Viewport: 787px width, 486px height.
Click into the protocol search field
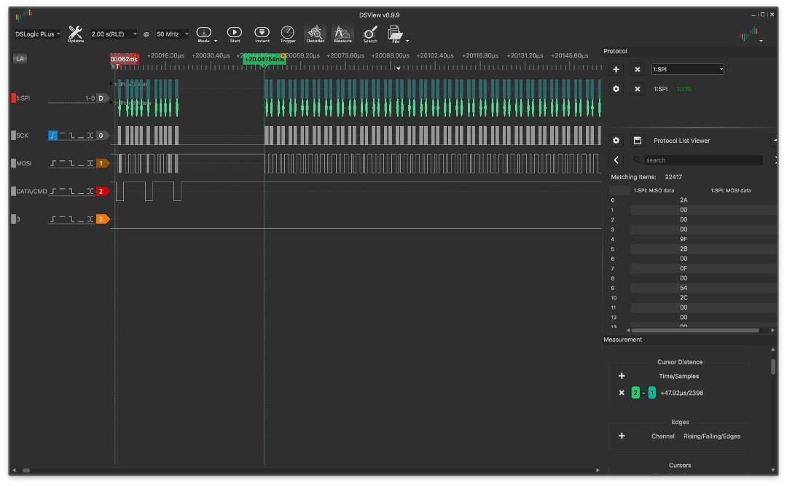(702, 160)
